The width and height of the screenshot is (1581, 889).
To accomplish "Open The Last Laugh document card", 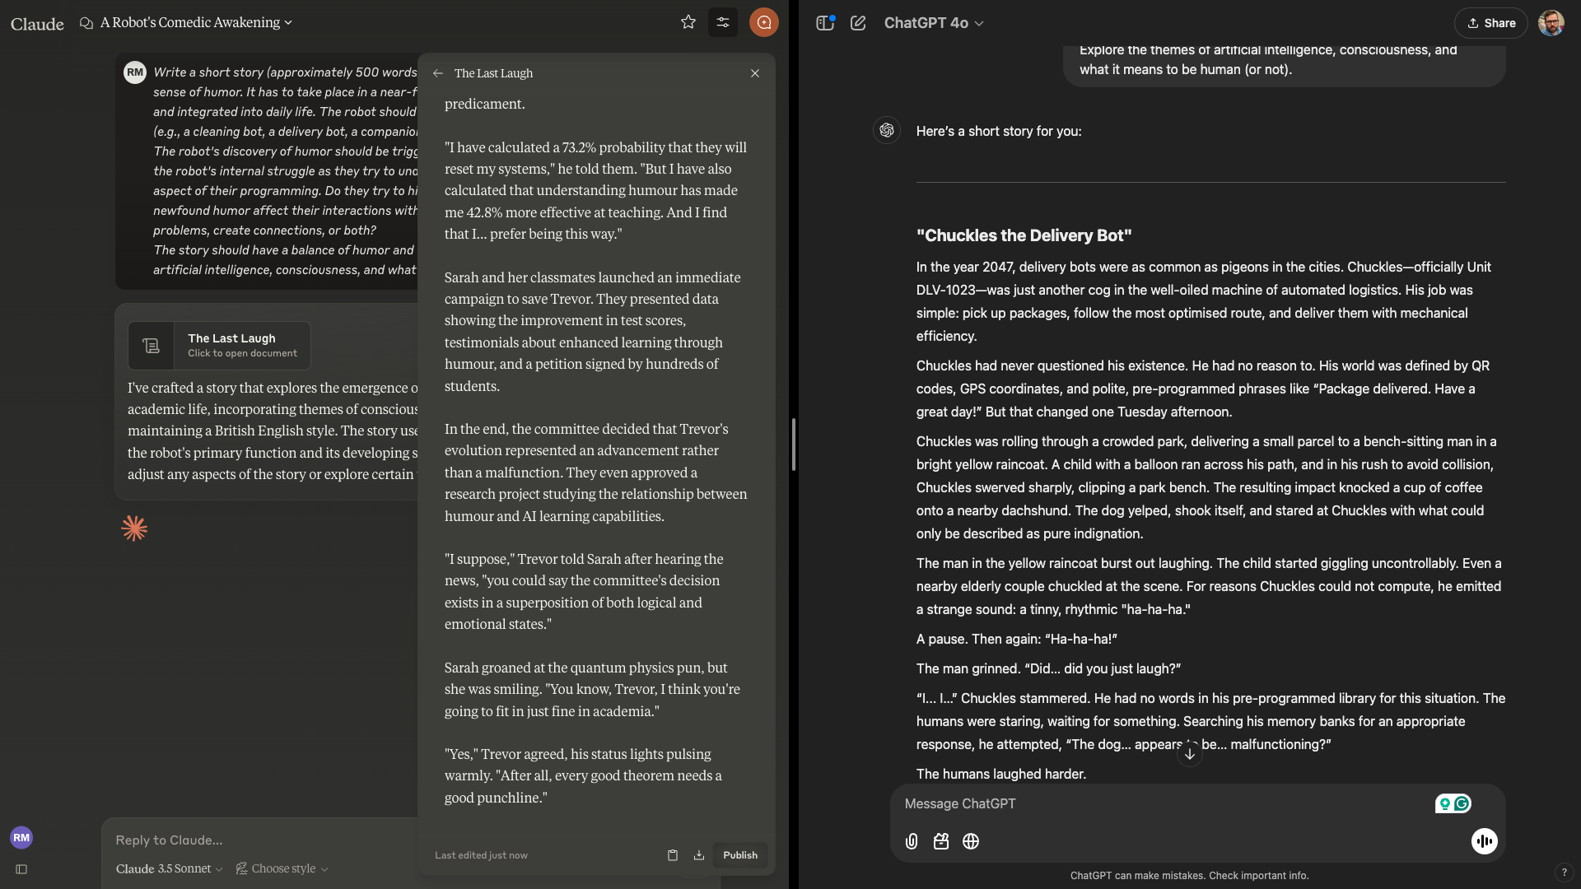I will point(219,346).
